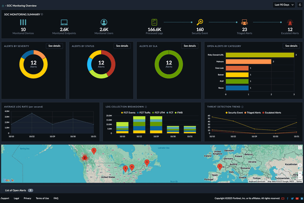This screenshot has height=203, width=304.
Task: Refresh the dashboard with the reload icon
Action: coord(300,5)
